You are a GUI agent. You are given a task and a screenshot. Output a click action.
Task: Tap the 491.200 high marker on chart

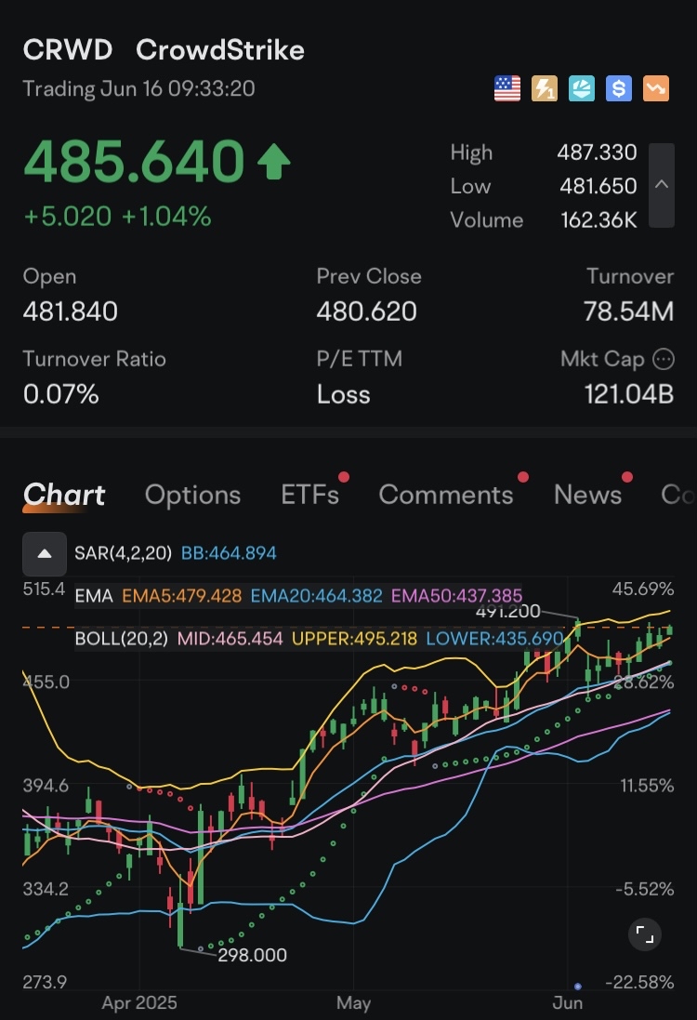tap(507, 612)
